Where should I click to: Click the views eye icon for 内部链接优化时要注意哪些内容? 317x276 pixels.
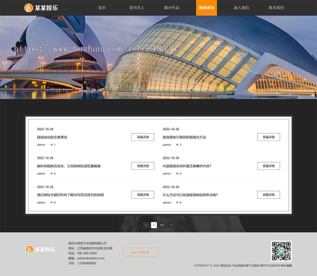177,173
